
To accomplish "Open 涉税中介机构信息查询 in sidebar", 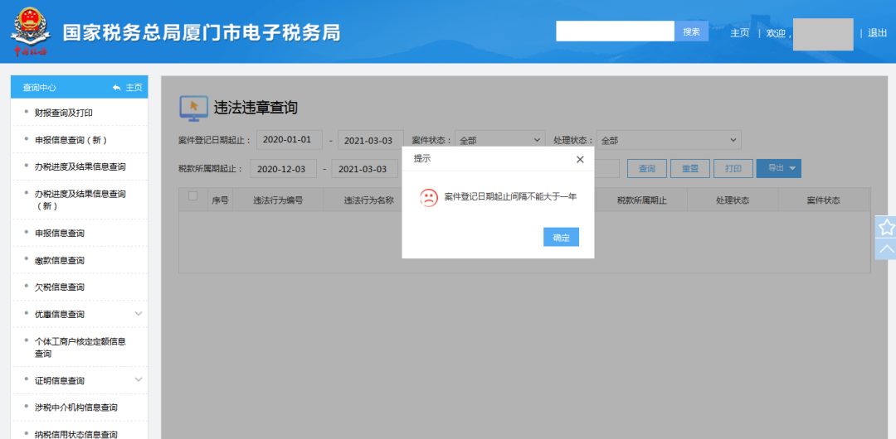I will tap(76, 408).
